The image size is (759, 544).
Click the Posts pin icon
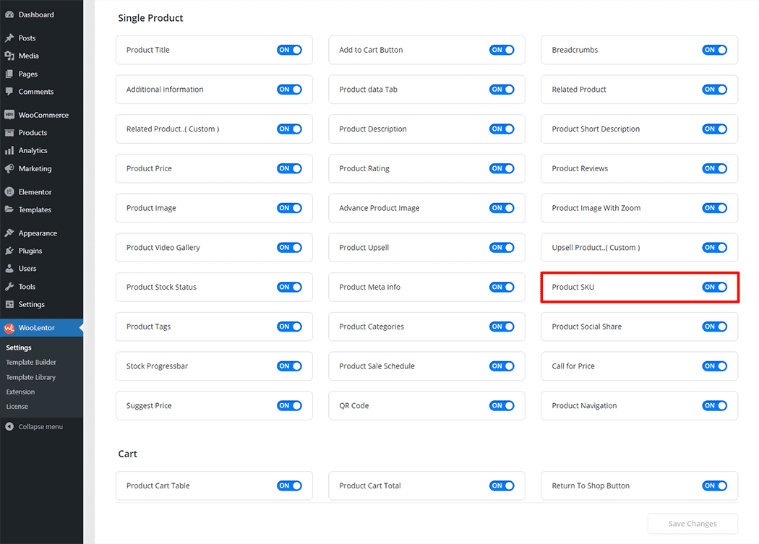coord(9,38)
